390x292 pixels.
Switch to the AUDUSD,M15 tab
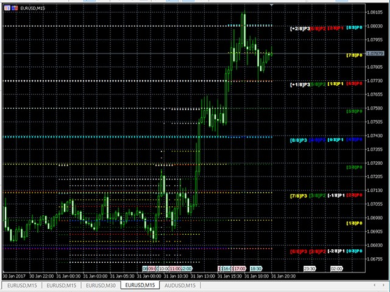pos(180,285)
